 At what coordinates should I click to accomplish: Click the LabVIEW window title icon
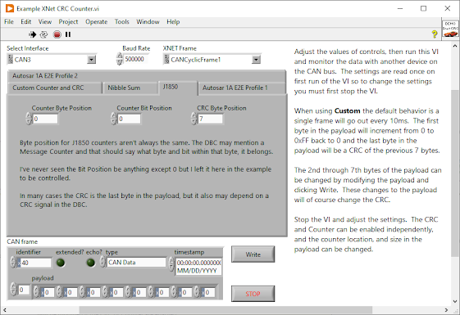click(x=10, y=8)
